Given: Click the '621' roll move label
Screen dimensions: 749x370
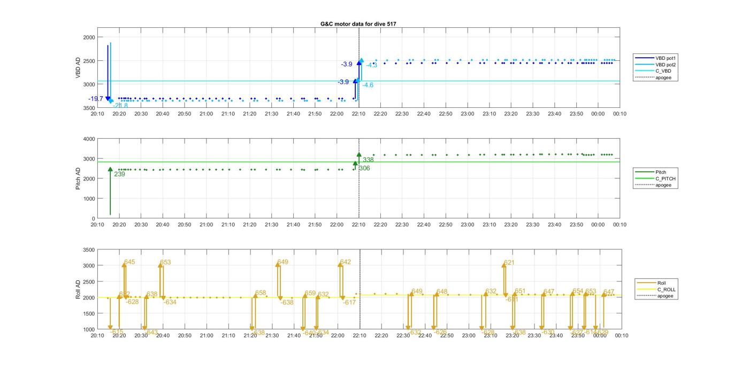Looking at the screenshot, I should click(x=509, y=263).
